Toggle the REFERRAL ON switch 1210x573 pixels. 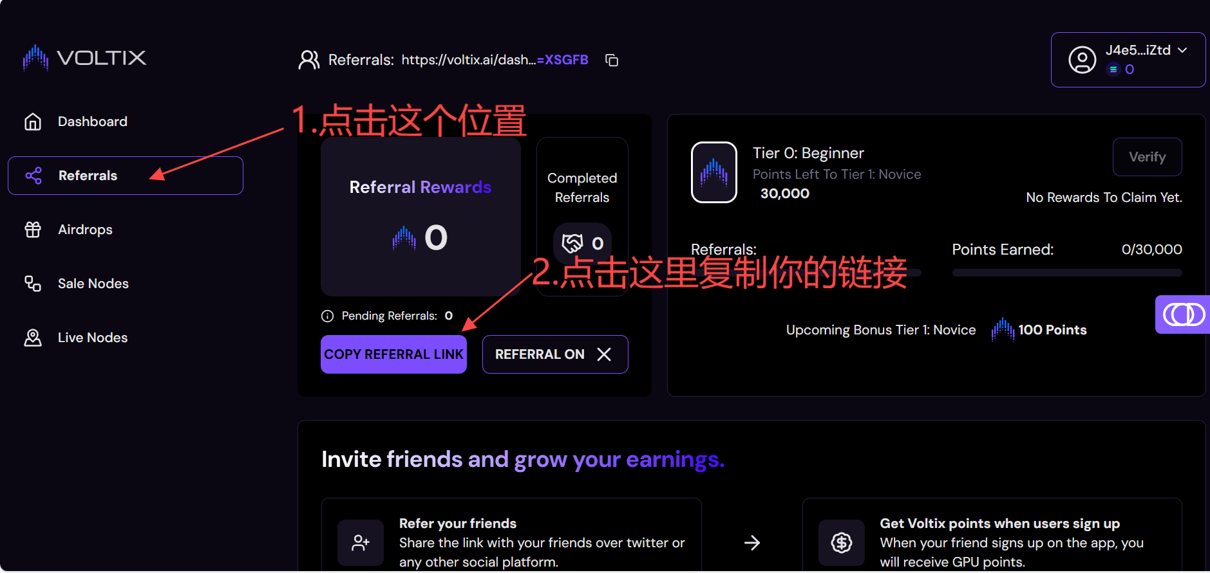click(555, 354)
